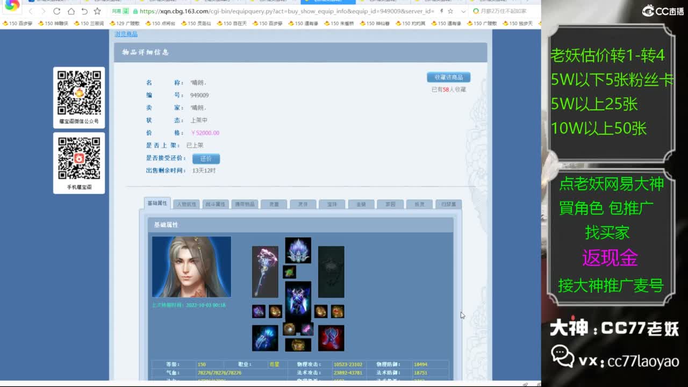This screenshot has height=387, width=688.
Task: Click the 收藏该商品 button
Action: click(448, 77)
